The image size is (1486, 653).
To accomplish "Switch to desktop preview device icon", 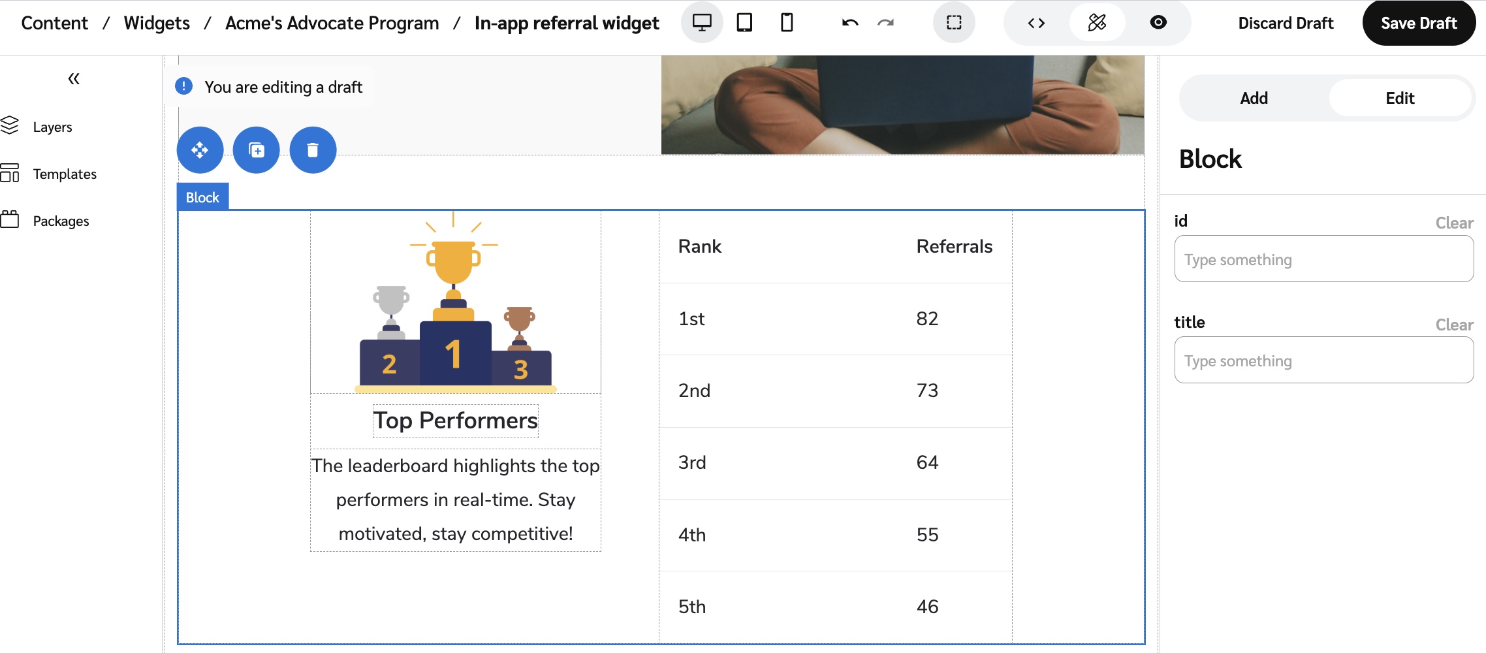I will click(702, 23).
